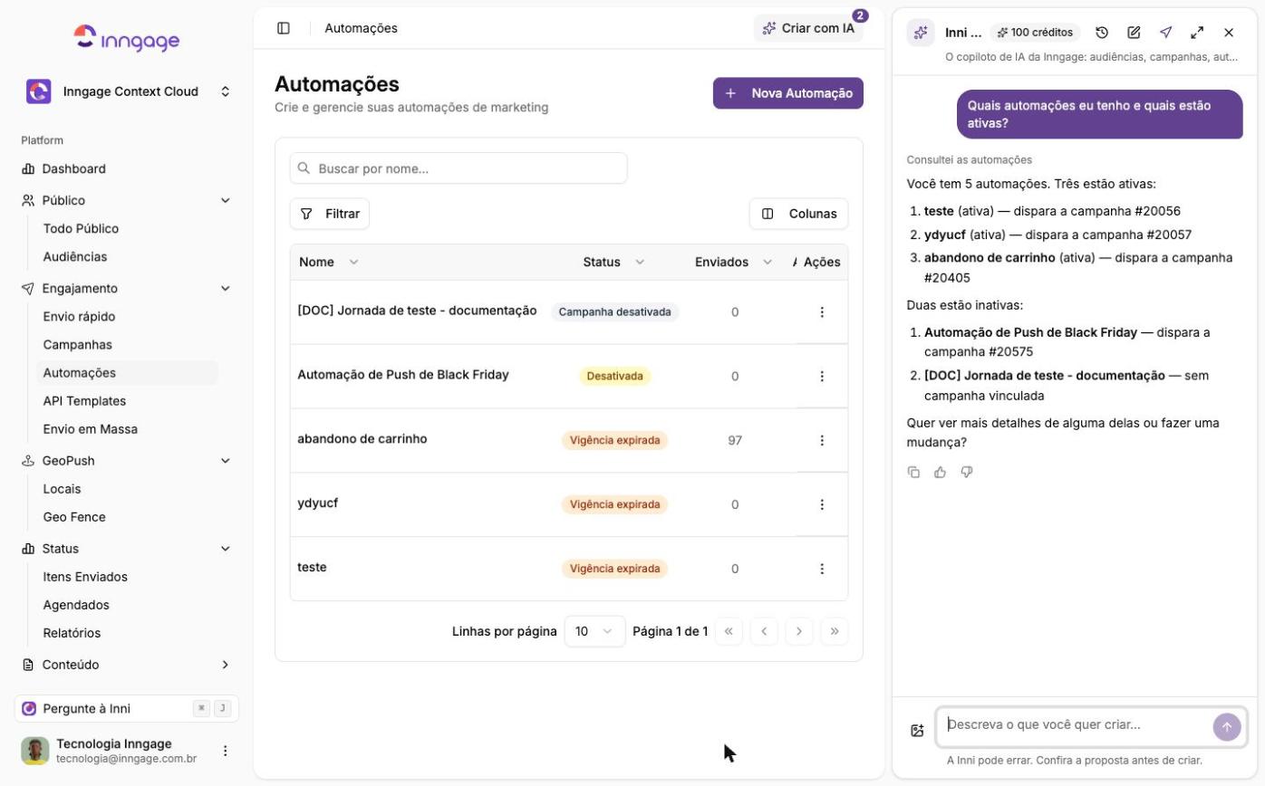Start a new Inni chat with pencil icon
1265x786 pixels.
tap(1134, 33)
